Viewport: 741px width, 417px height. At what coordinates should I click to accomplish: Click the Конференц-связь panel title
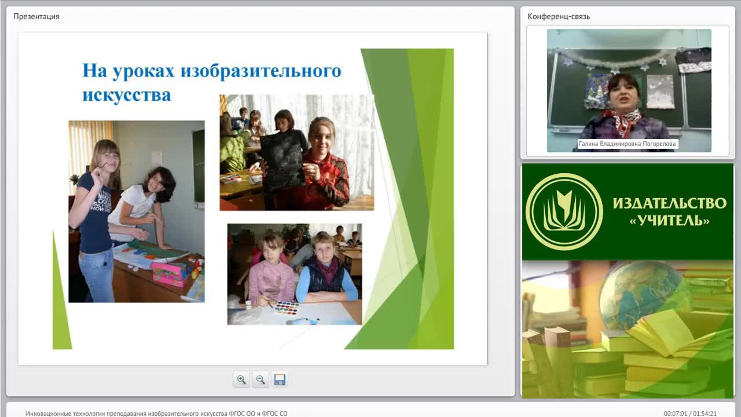559,16
